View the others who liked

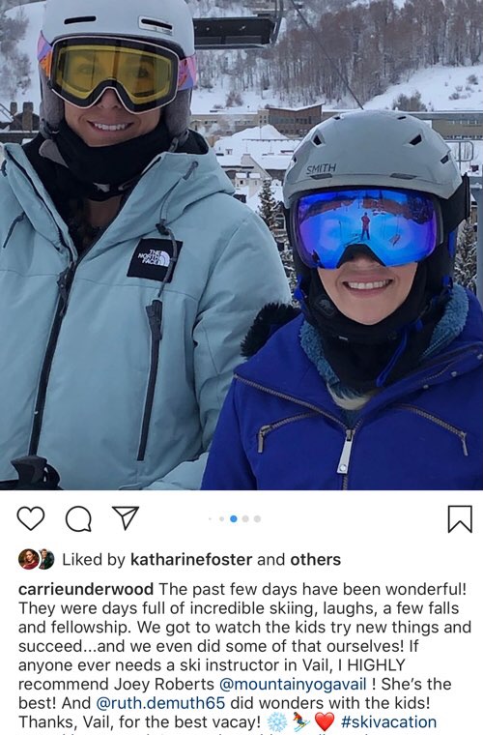click(316, 559)
